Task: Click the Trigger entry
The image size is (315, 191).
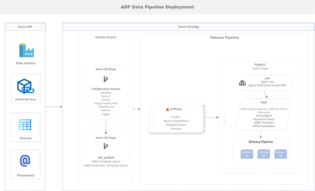Action: pyautogui.click(x=106, y=114)
